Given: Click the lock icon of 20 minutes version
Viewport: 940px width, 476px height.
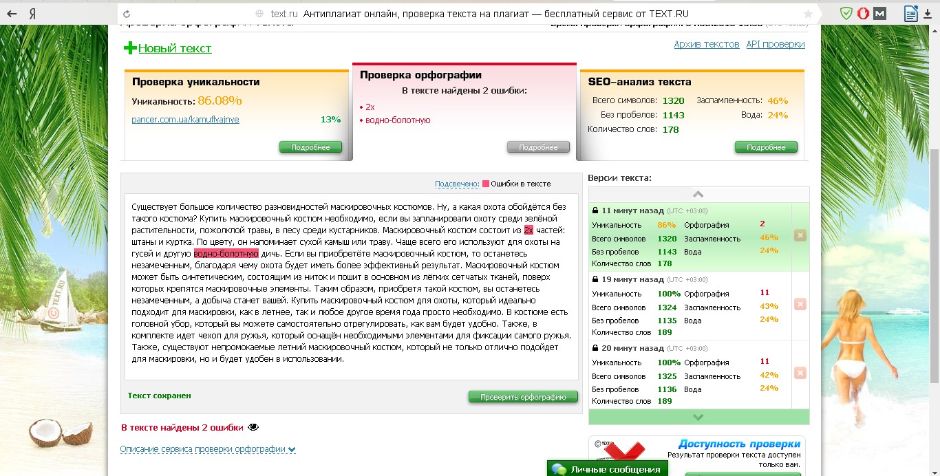Looking at the screenshot, I should coord(594,348).
